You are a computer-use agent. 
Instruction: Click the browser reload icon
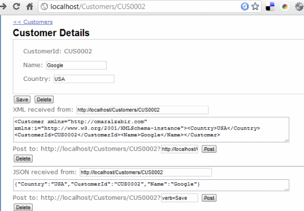[16, 6]
